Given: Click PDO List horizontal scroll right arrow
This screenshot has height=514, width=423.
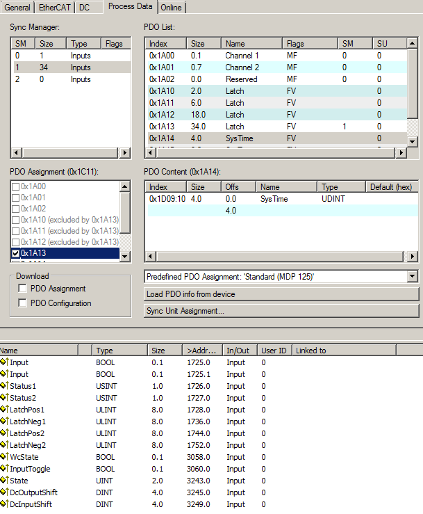Looking at the screenshot, I should [x=401, y=152].
